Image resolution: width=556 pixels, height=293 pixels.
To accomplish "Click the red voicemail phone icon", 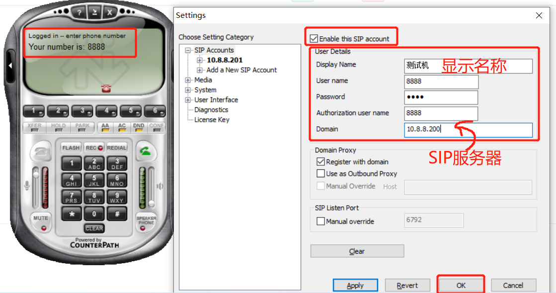I will coord(106,88).
